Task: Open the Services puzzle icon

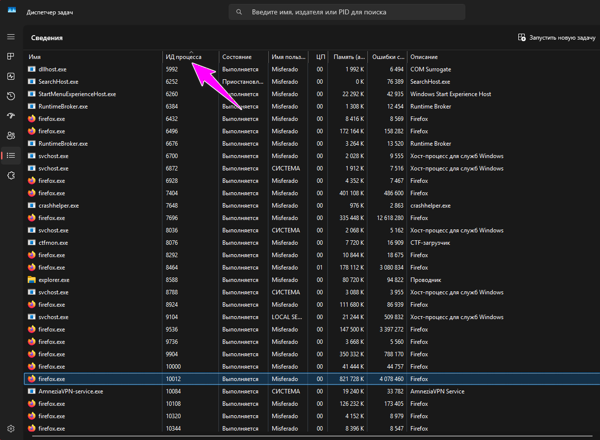Action: coord(11,175)
